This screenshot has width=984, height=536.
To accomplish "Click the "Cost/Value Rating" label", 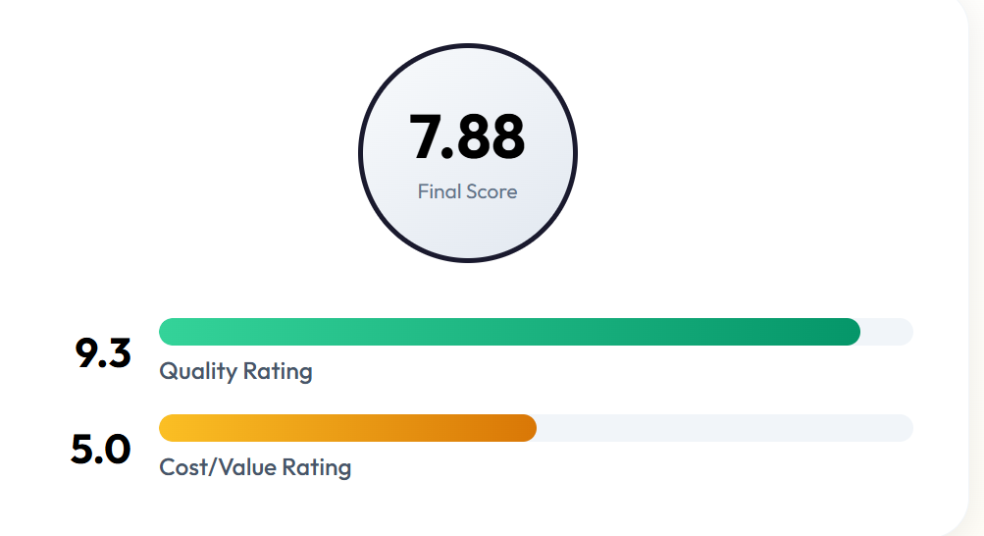I will pyautogui.click(x=255, y=467).
